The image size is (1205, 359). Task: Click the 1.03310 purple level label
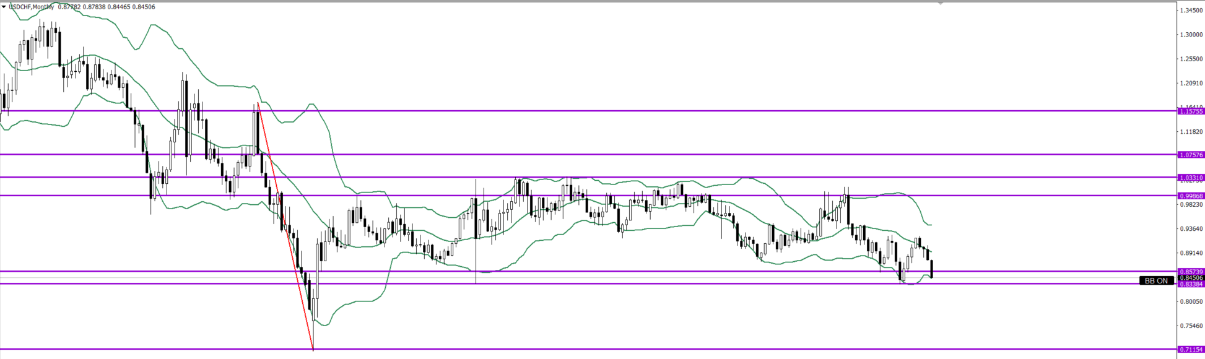1191,178
